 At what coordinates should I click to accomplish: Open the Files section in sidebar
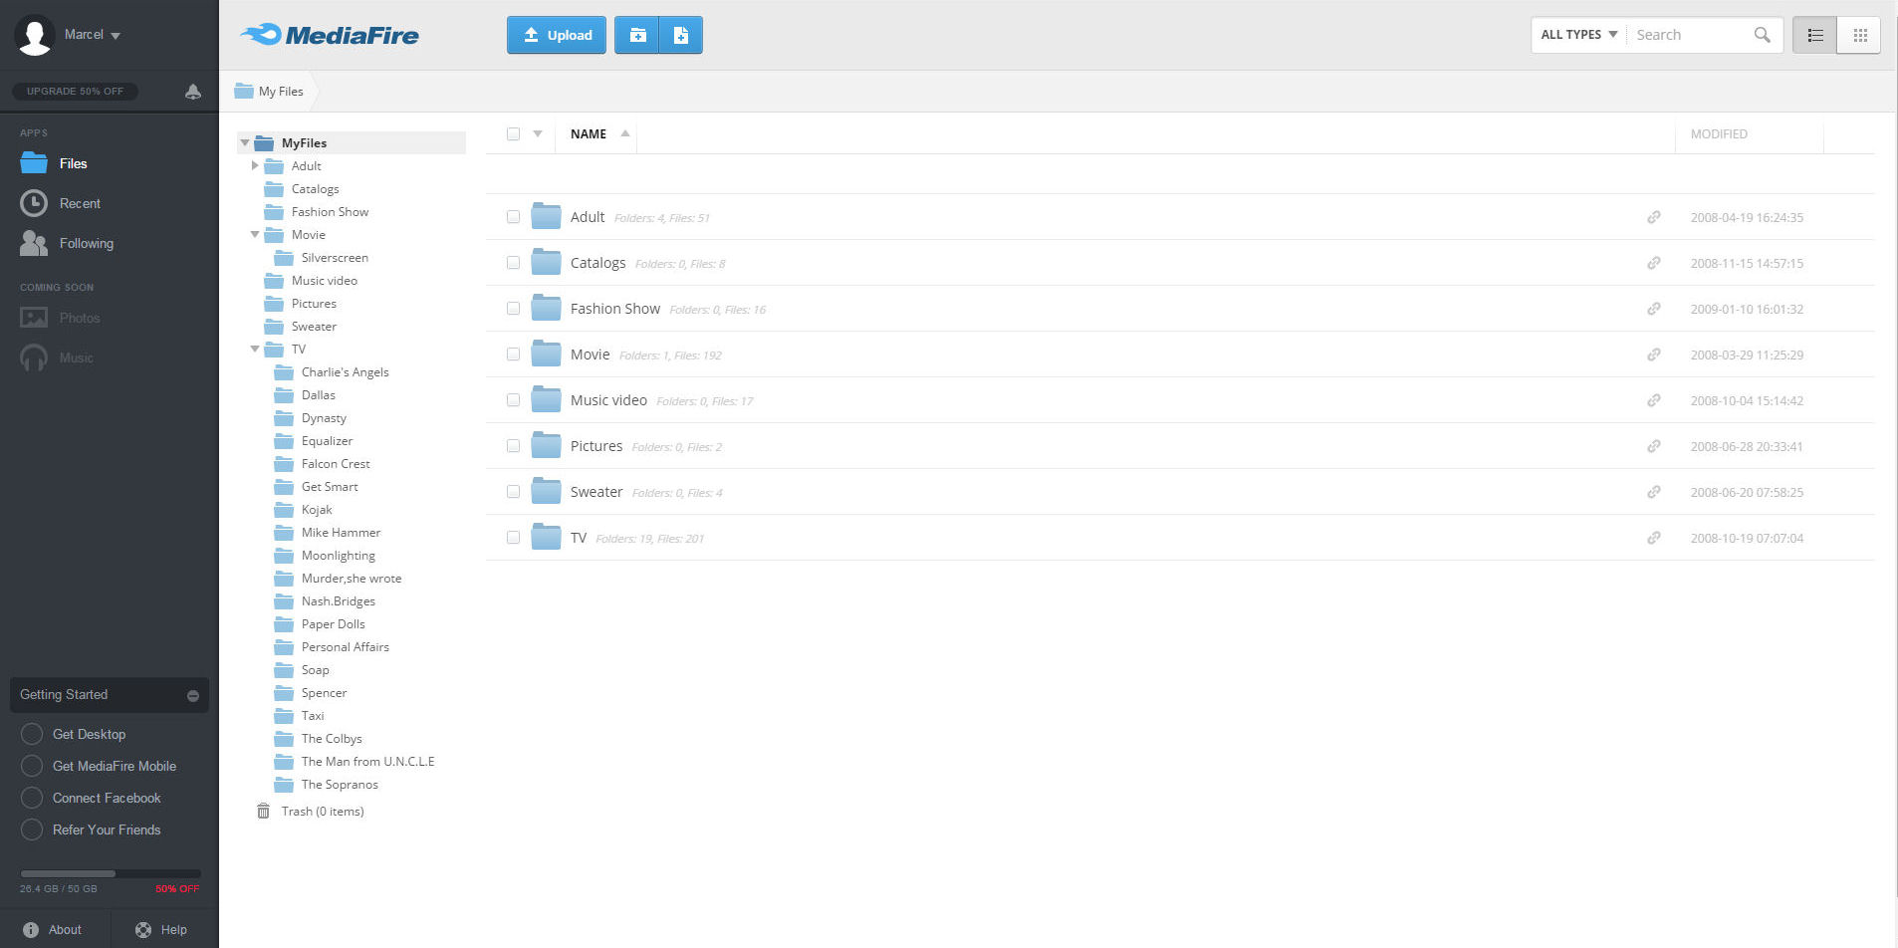(x=54, y=163)
